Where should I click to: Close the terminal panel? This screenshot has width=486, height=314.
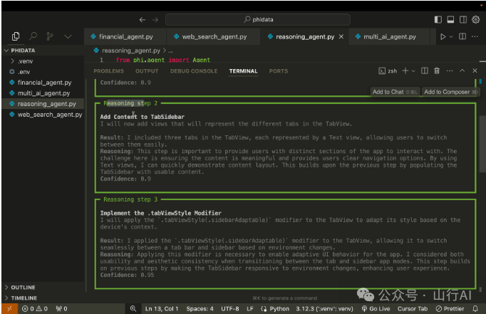tap(475, 71)
